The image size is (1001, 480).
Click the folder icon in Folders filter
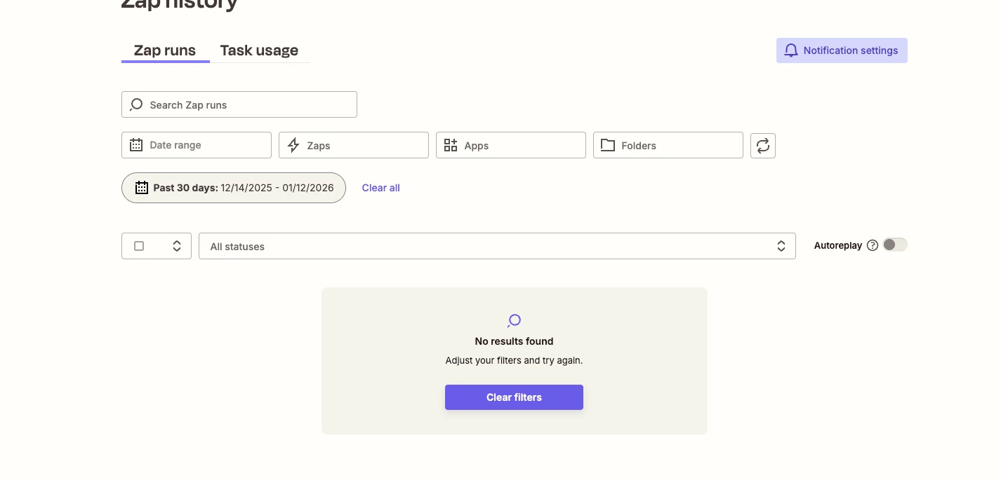608,145
